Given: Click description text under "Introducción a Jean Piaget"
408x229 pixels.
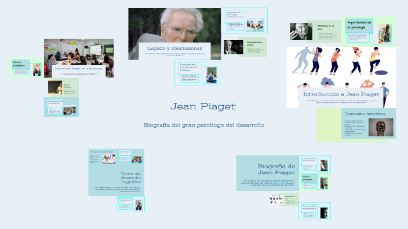Looking at the screenshot, I should 341,102.
